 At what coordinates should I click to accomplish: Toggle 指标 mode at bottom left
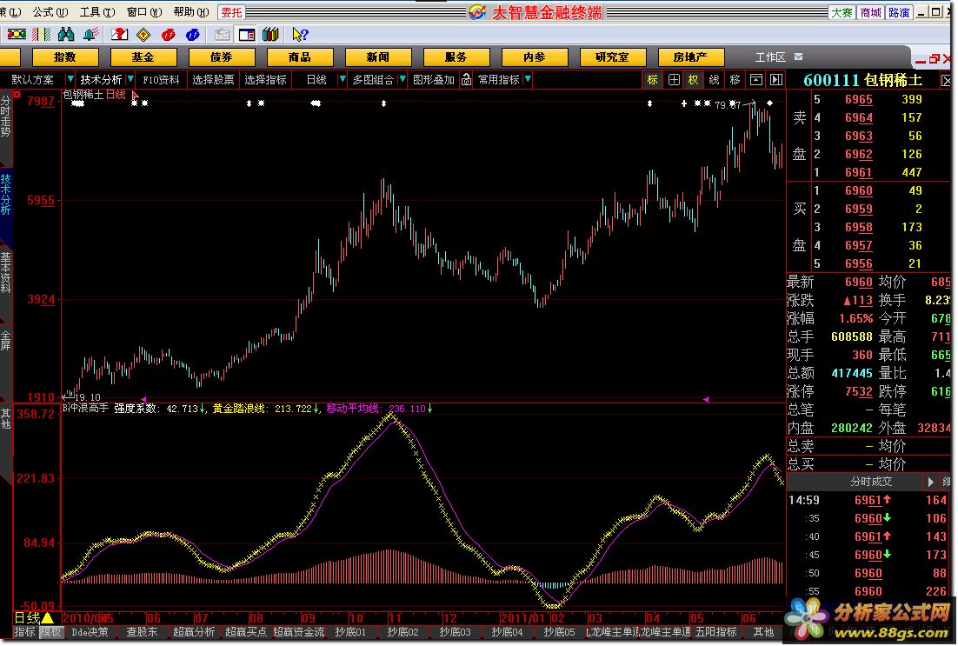25,632
